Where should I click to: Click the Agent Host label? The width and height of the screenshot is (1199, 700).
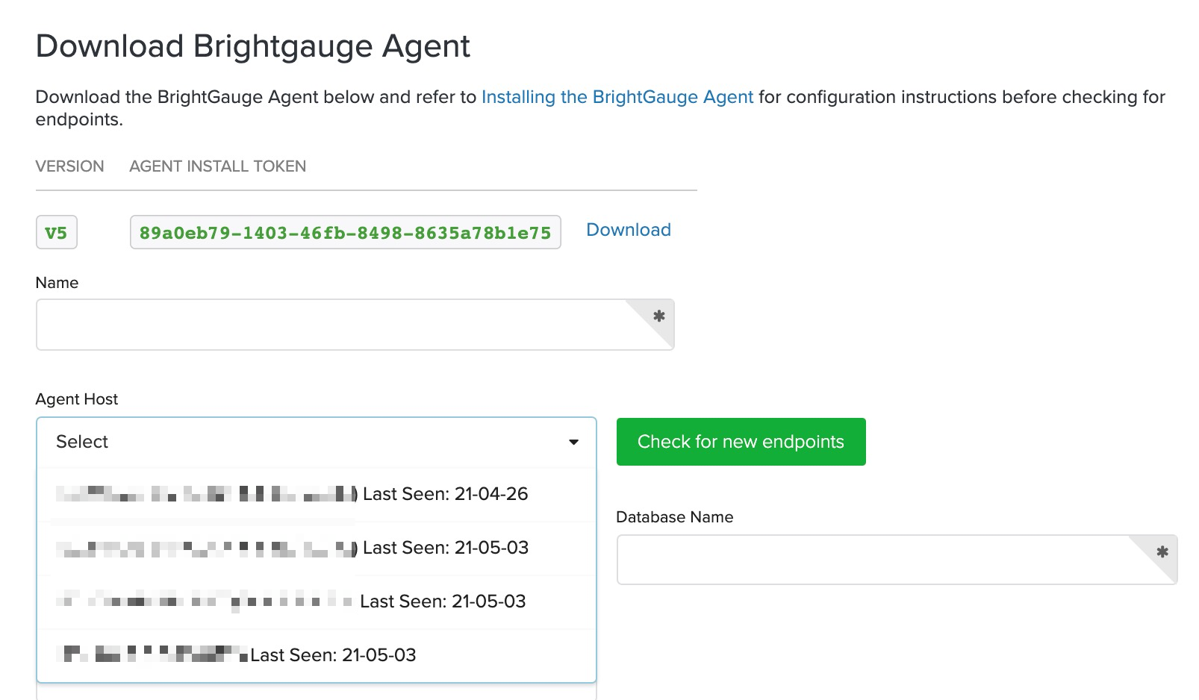point(77,399)
